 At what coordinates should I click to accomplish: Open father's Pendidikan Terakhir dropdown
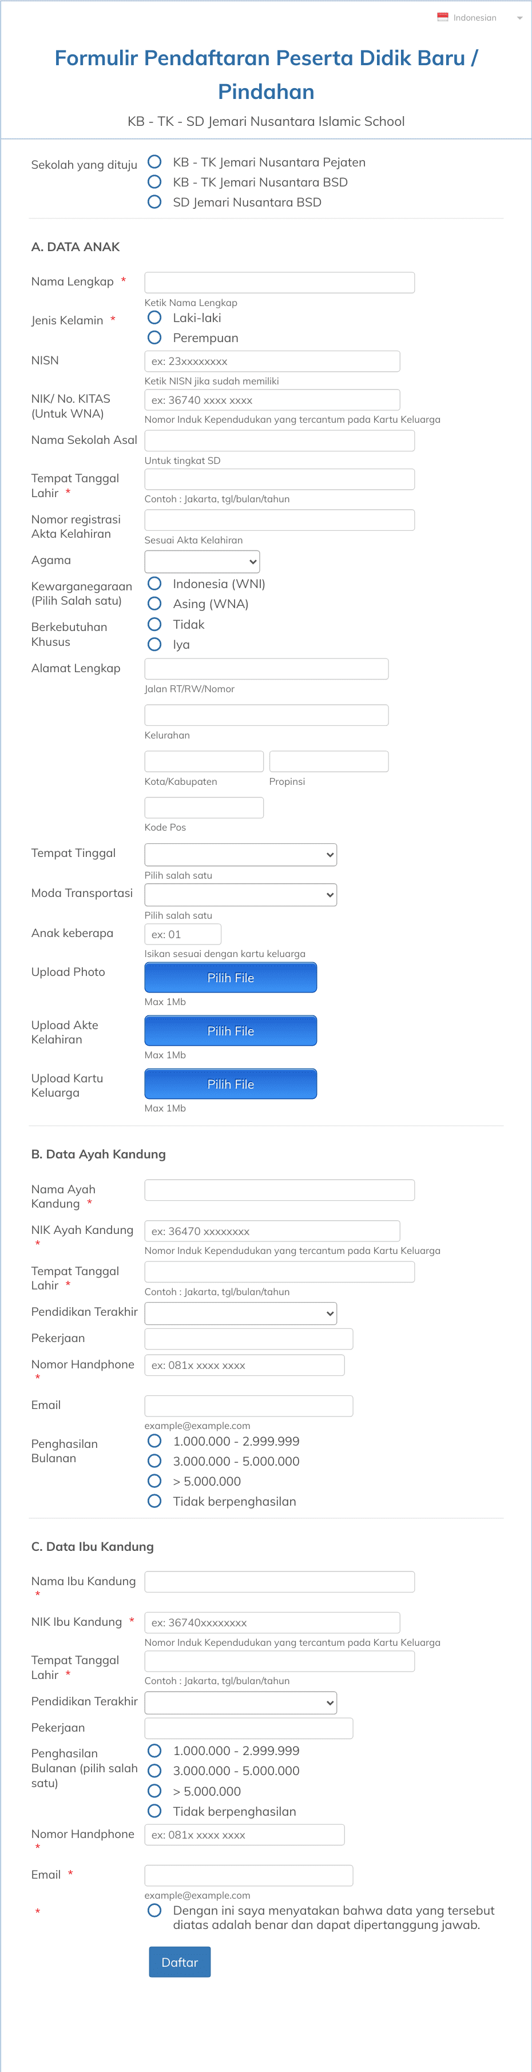(x=241, y=1313)
